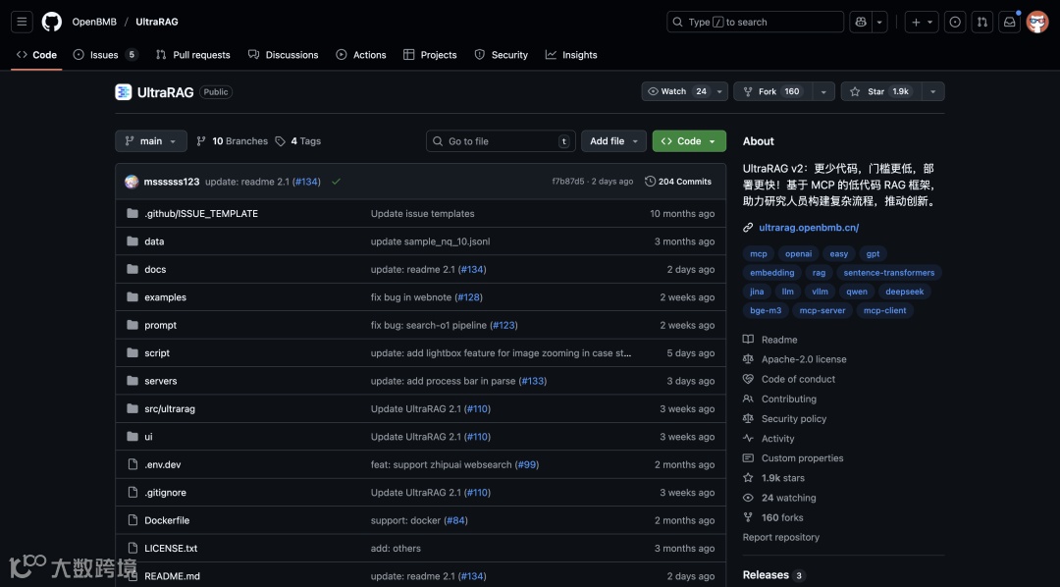
Task: Open the script folder
Action: 157,353
